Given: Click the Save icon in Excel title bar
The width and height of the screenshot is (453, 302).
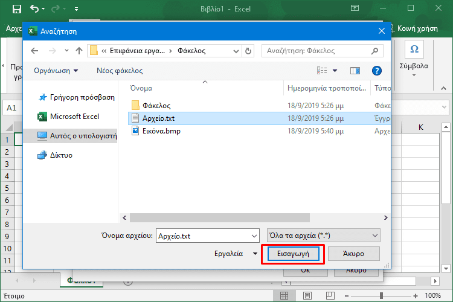Looking at the screenshot, I should (x=17, y=9).
